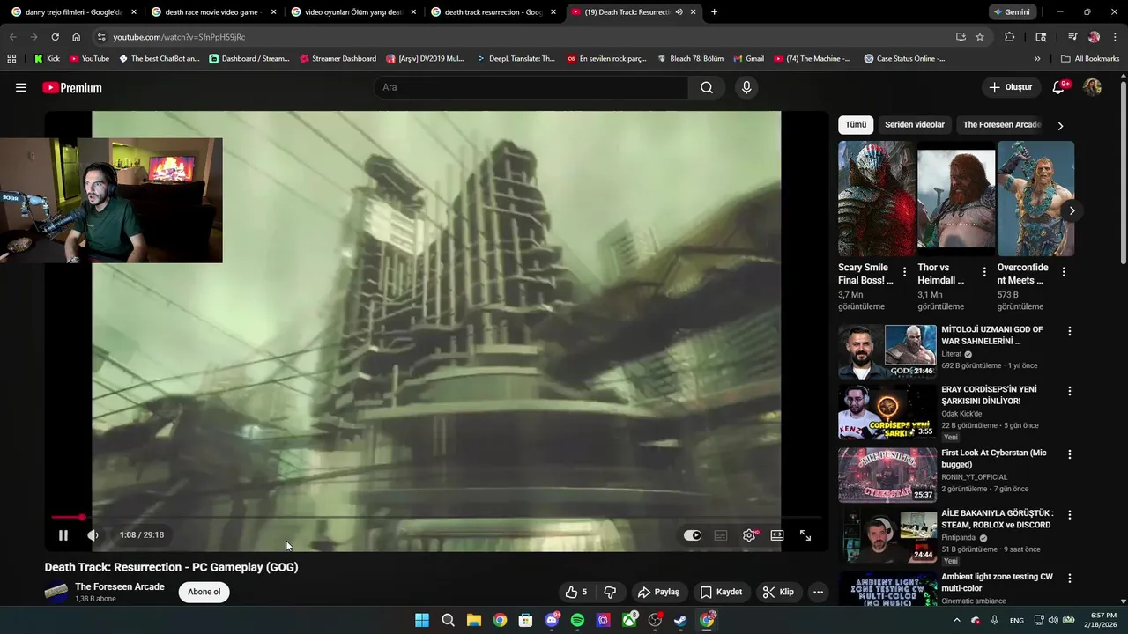Open the All Bookmarks folder
The height and width of the screenshot is (634, 1128).
pyautogui.click(x=1090, y=59)
